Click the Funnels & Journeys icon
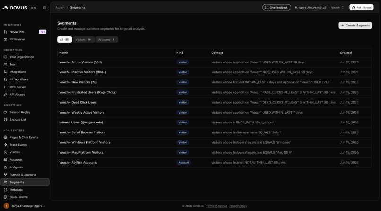 pyautogui.click(x=5, y=175)
